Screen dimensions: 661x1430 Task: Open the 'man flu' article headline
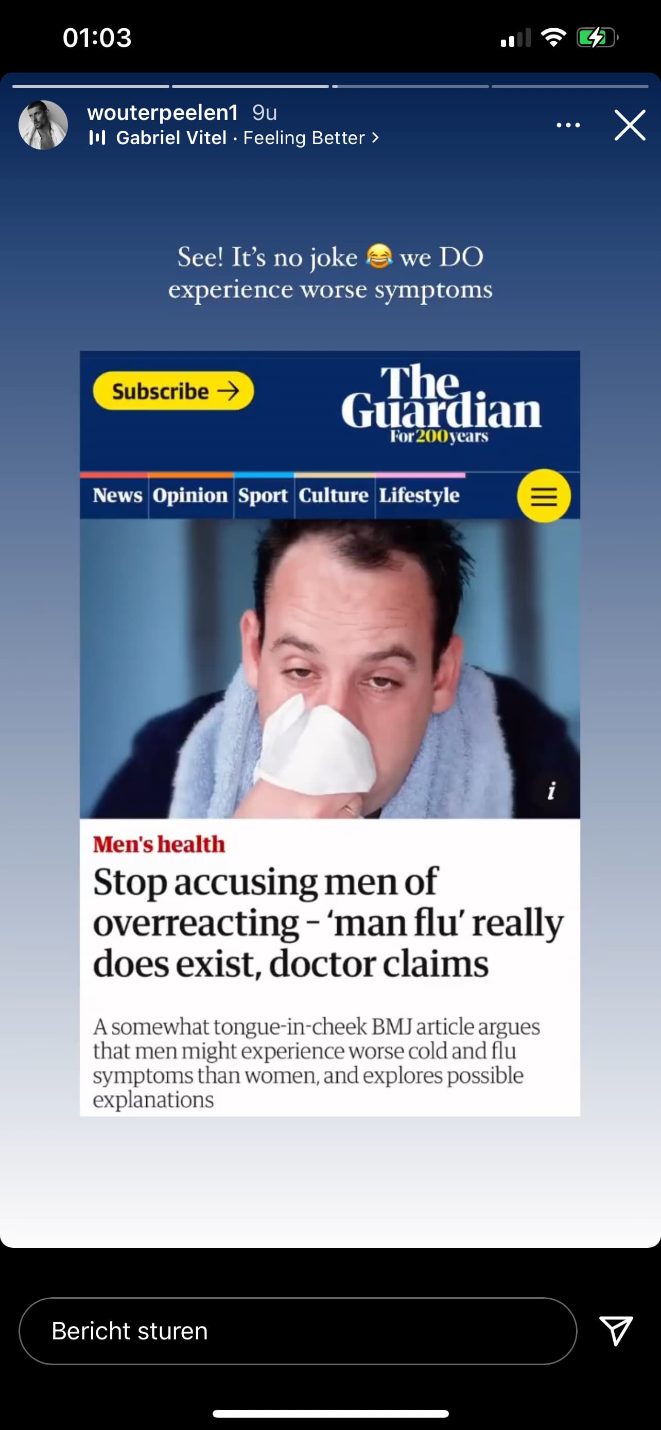pos(328,922)
